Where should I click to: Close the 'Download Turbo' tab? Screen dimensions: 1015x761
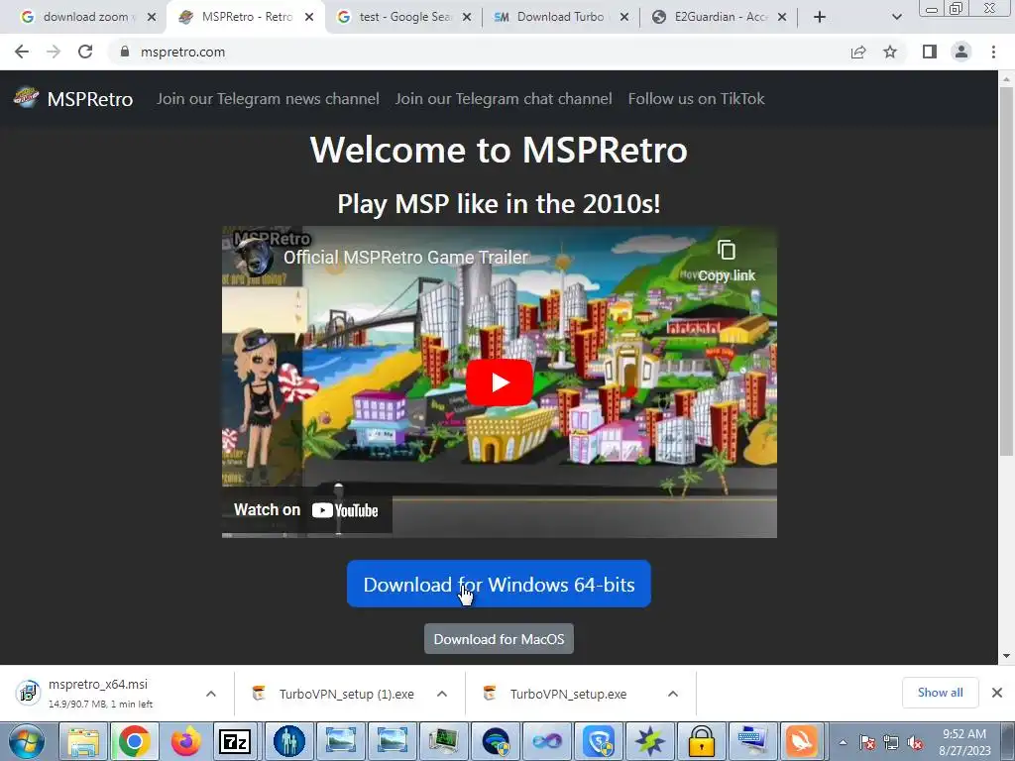[624, 18]
